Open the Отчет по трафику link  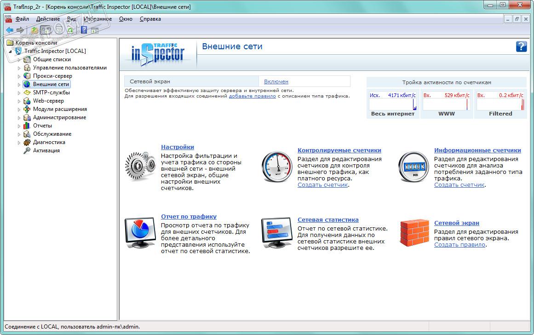coord(189,216)
